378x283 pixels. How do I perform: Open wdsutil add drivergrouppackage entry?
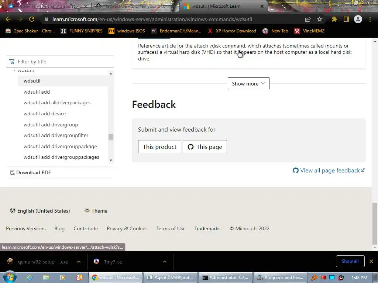[x=60, y=147]
